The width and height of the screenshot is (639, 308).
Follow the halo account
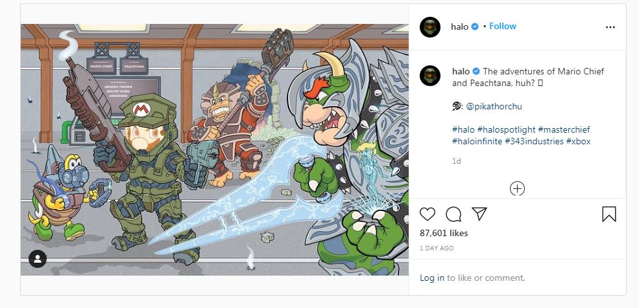pyautogui.click(x=503, y=27)
